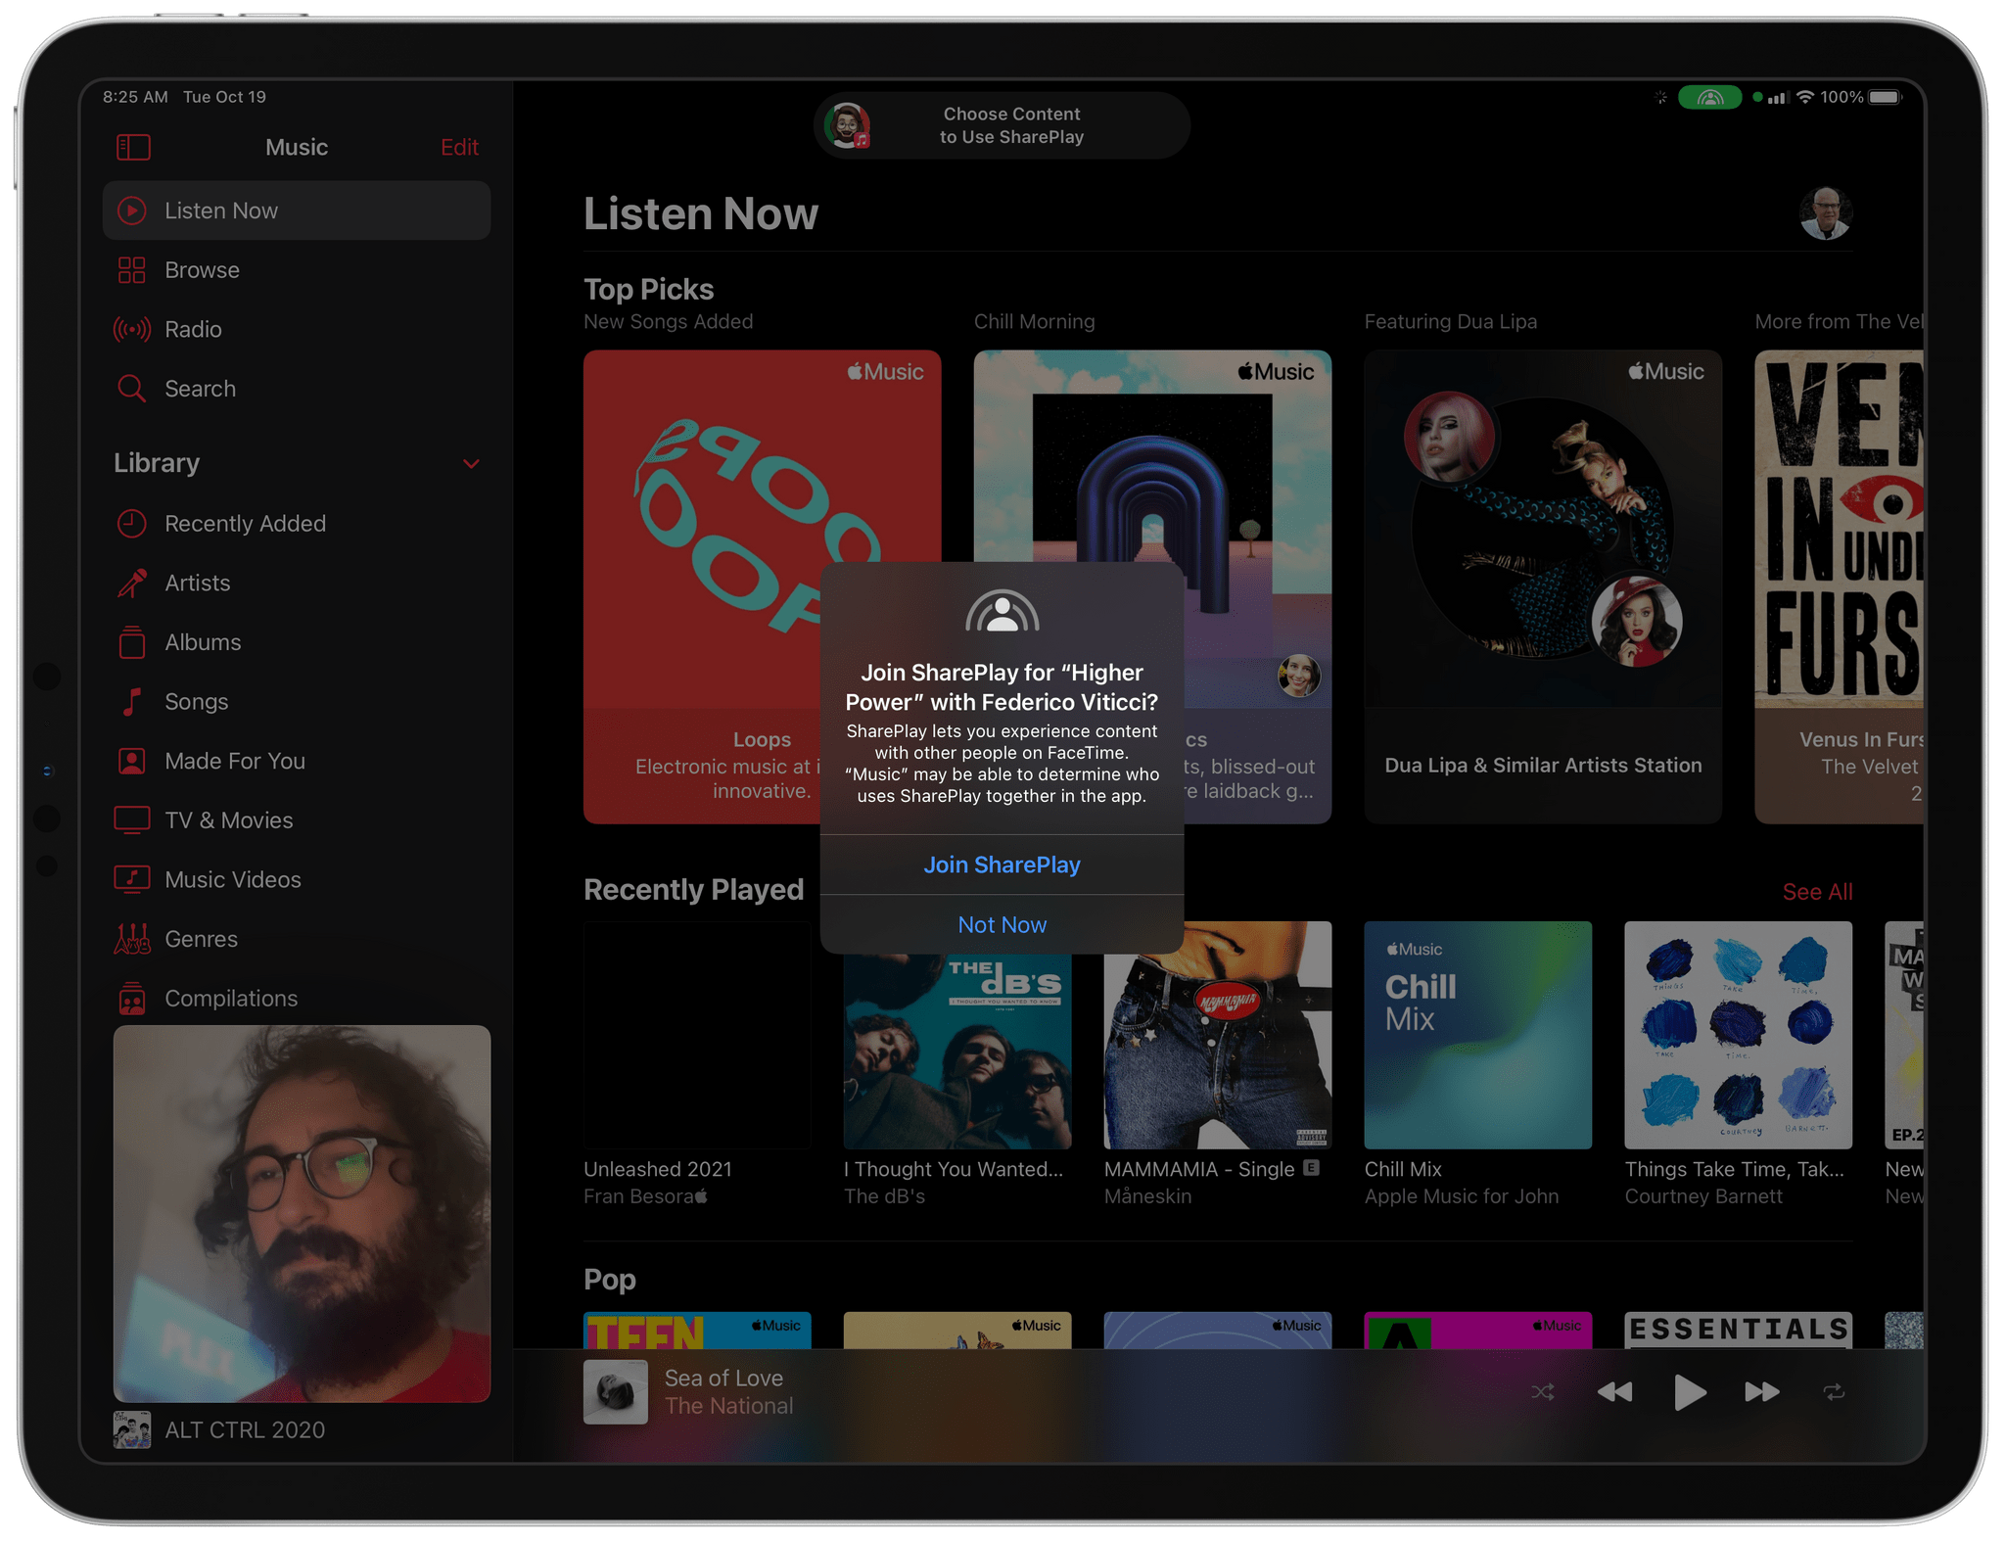This screenshot has height=1543, width=2005.
Task: Open the TV & Movies screen icon
Action: [x=132, y=820]
